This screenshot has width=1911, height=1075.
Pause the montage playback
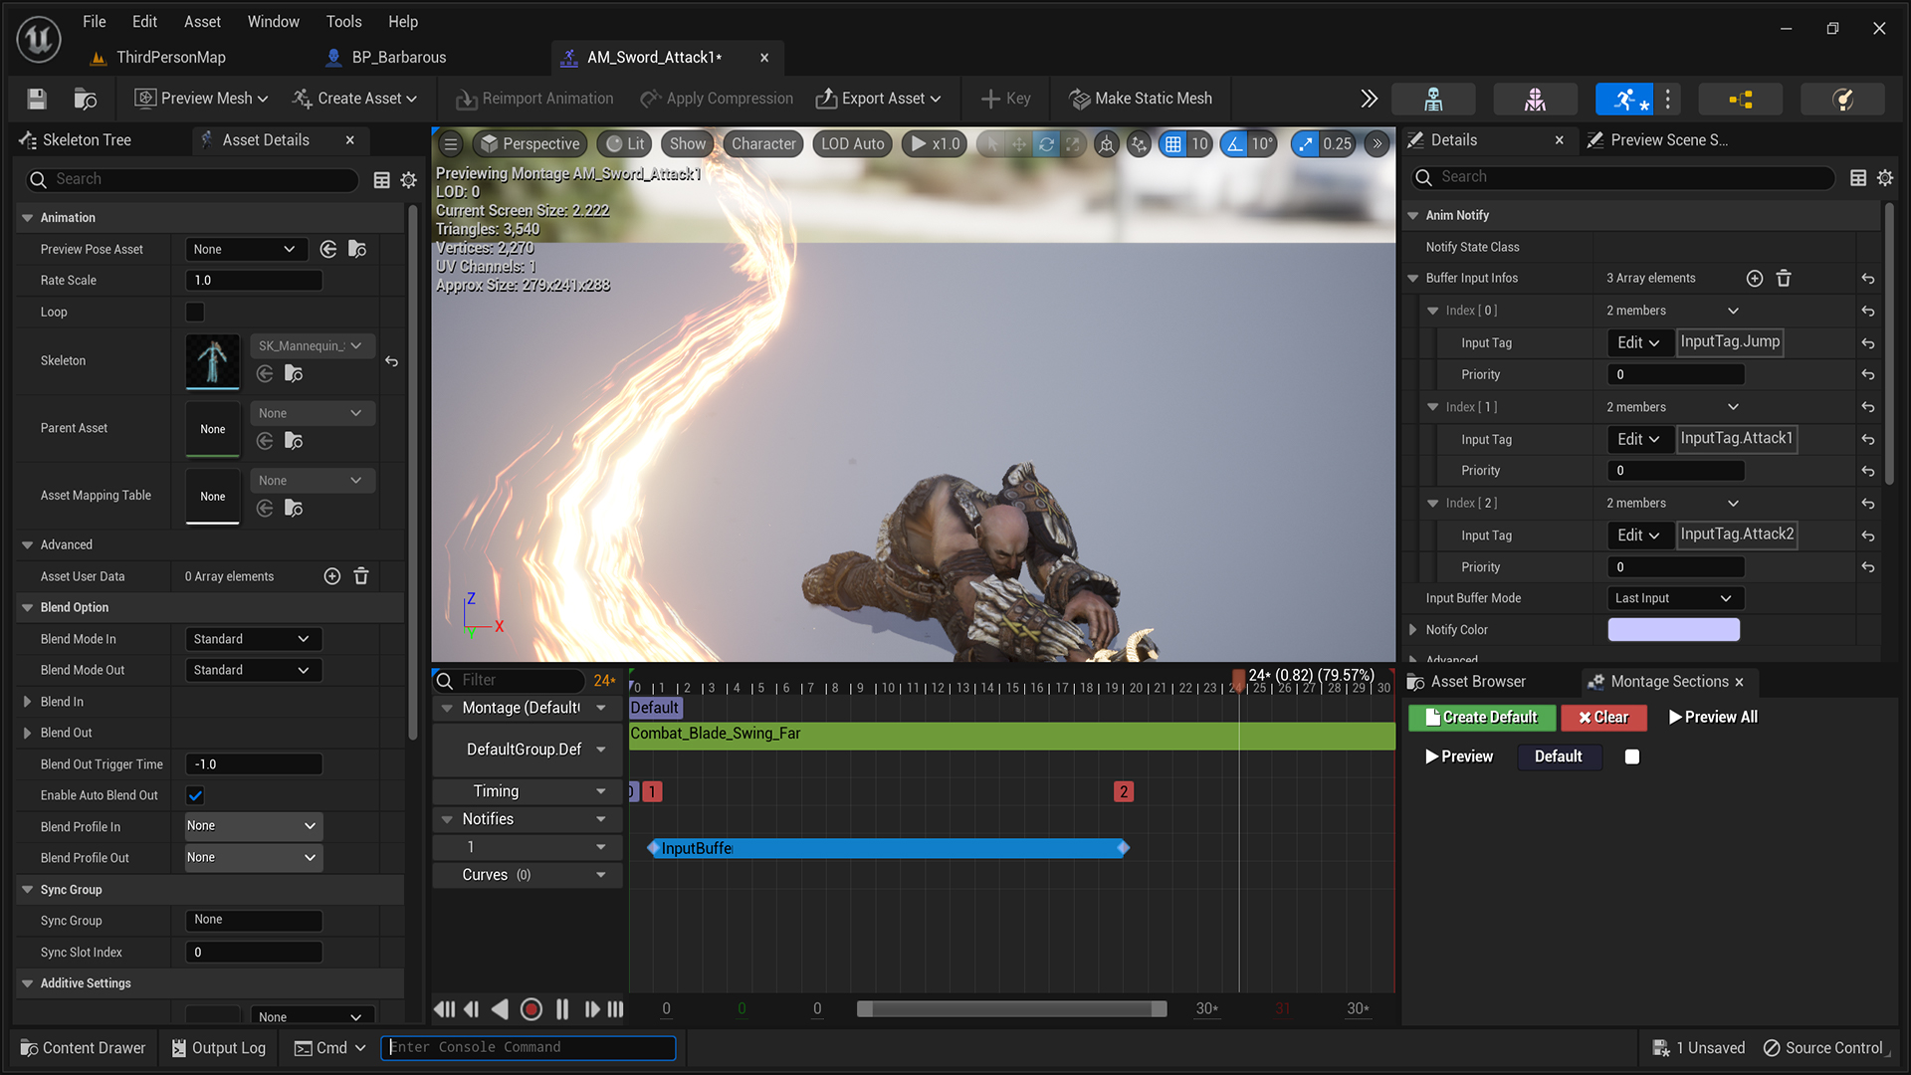pos(562,1009)
